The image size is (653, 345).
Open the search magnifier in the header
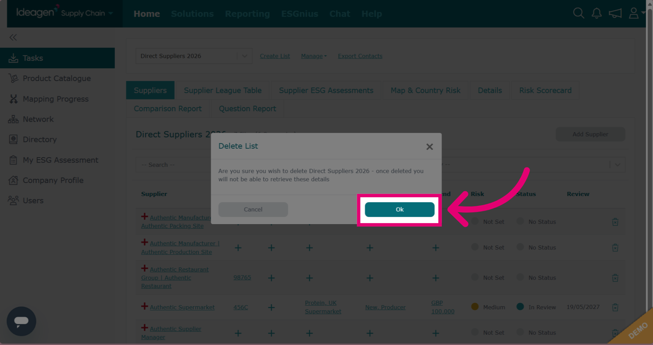(579, 14)
